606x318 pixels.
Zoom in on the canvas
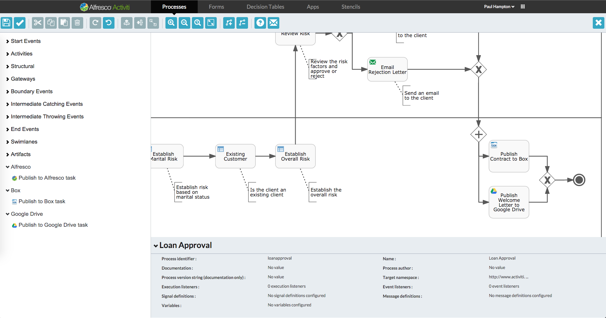click(171, 23)
